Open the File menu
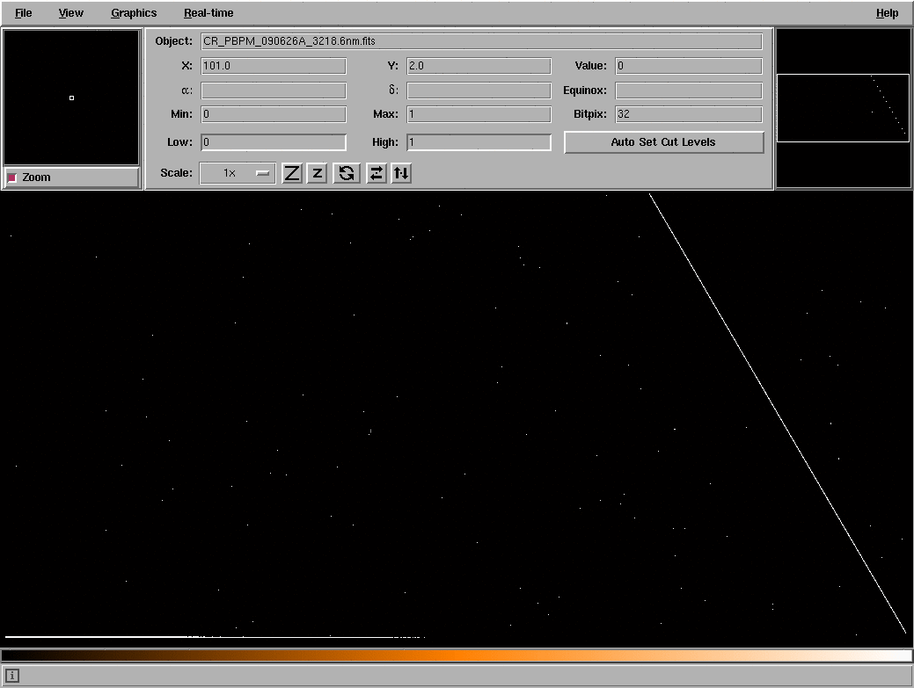 (x=24, y=13)
